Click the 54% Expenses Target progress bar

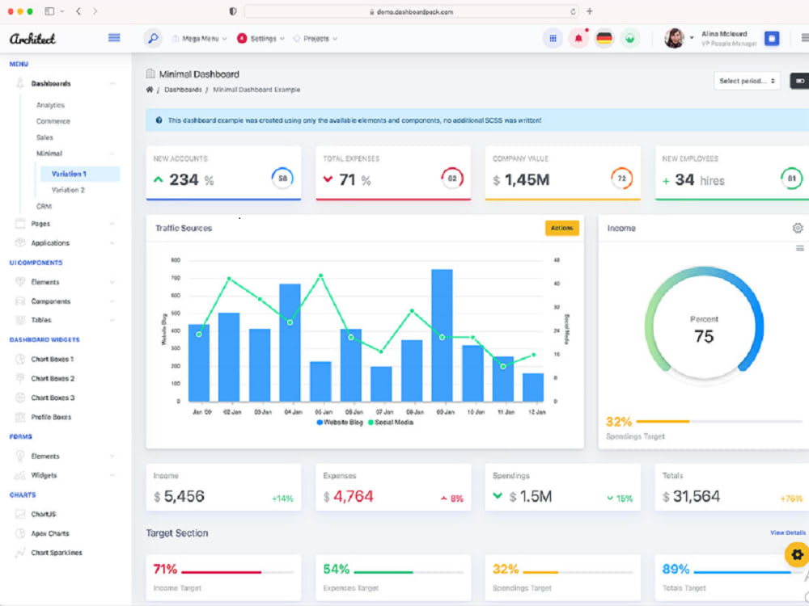click(x=409, y=572)
